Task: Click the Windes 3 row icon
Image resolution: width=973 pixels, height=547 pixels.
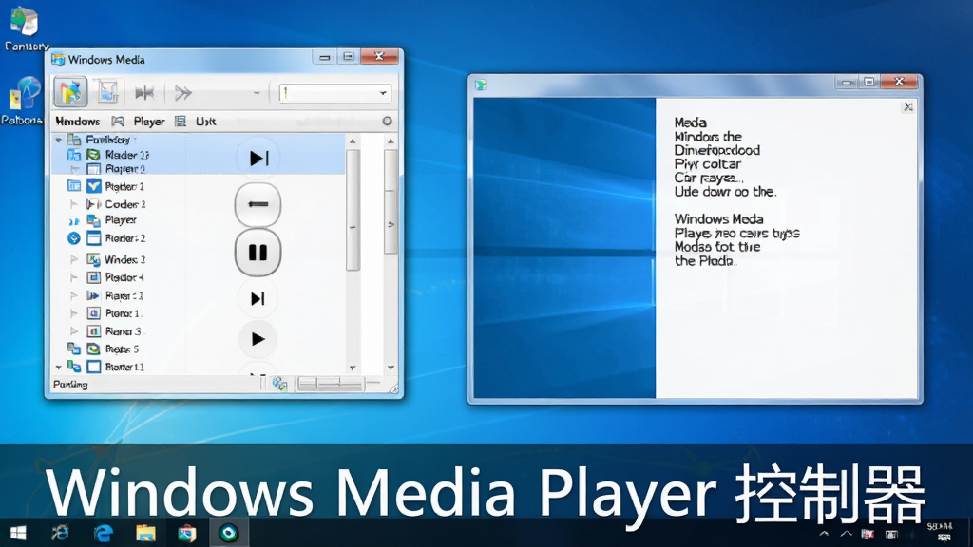Action: (94, 259)
